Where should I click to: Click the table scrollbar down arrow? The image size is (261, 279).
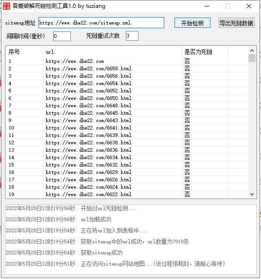pyautogui.click(x=252, y=194)
